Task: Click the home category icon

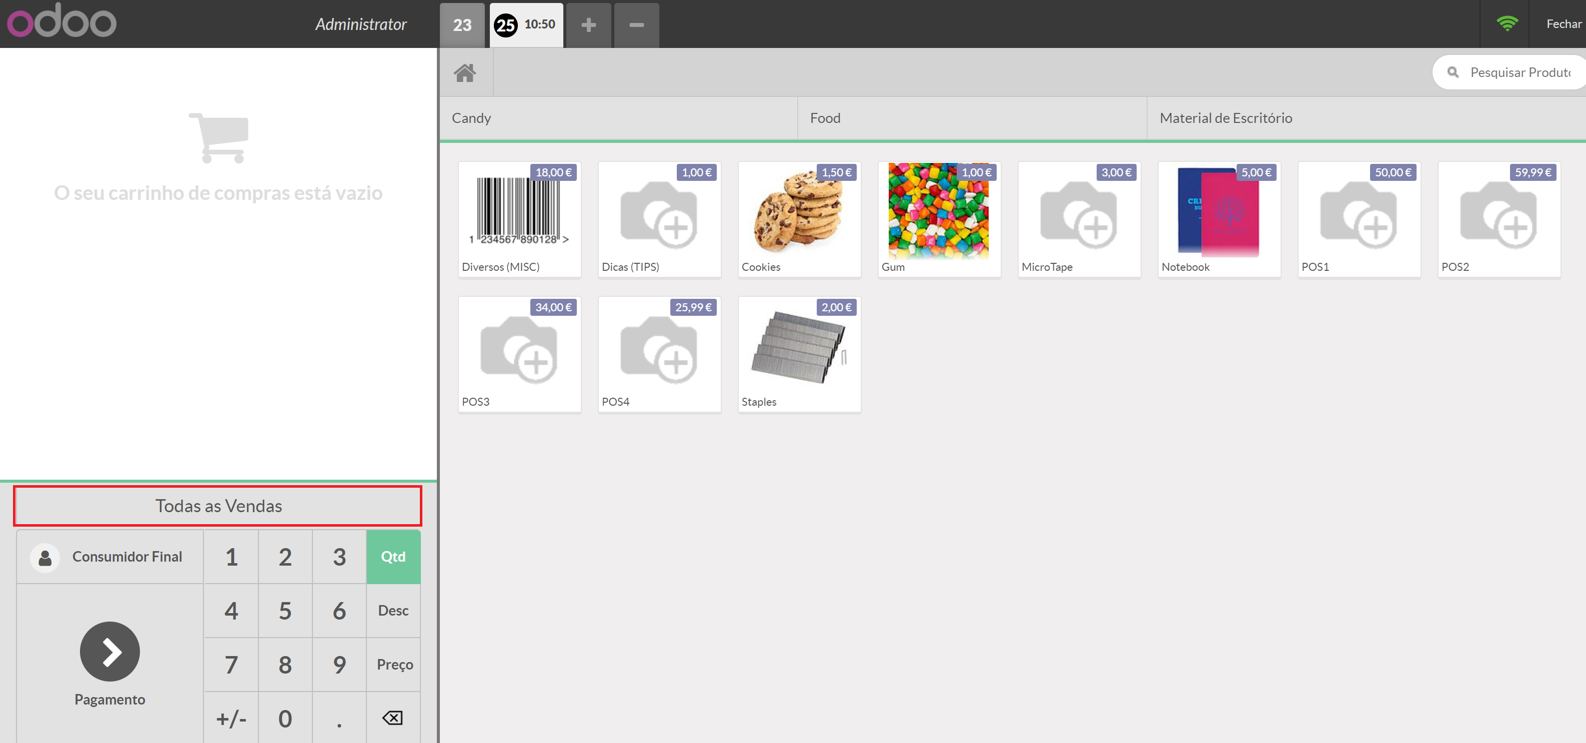Action: pyautogui.click(x=465, y=72)
